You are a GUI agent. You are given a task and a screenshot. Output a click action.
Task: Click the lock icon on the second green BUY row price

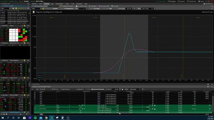pos(154,109)
